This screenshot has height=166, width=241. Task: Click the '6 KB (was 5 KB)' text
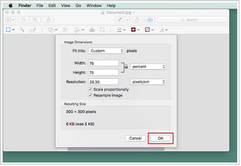80,124
